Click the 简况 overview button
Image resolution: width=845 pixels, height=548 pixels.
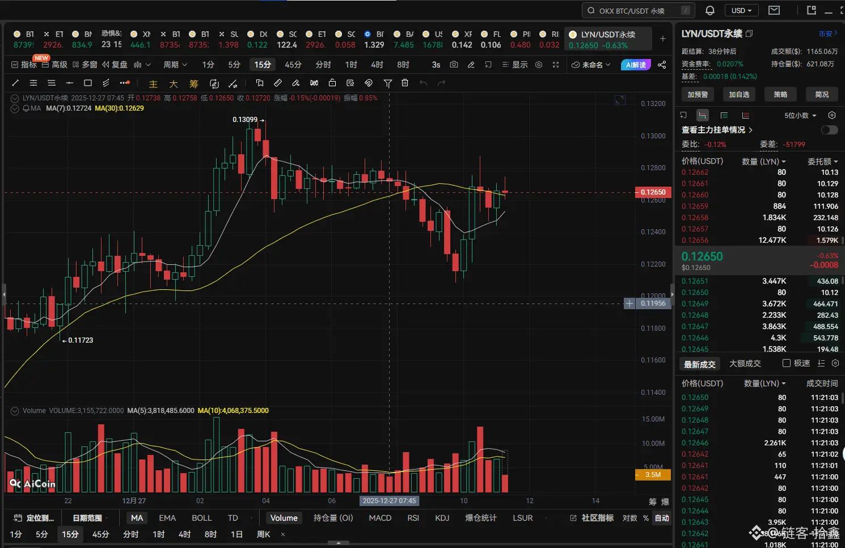822,95
